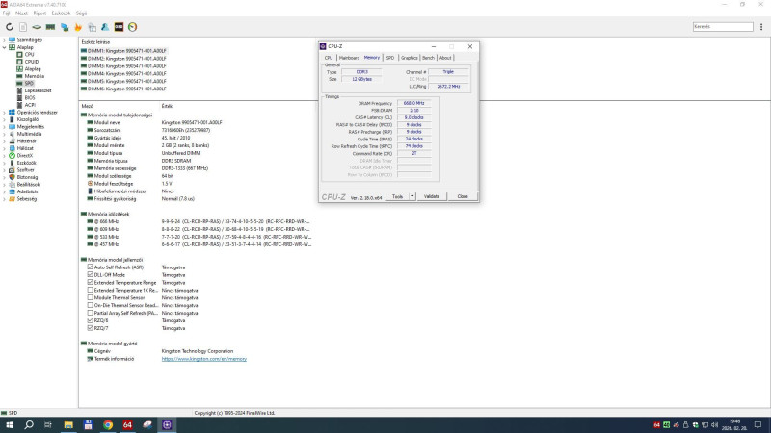Image resolution: width=771 pixels, height=433 pixels.
Task: Toggle RZQ/7 checkbox
Action: pos(90,328)
